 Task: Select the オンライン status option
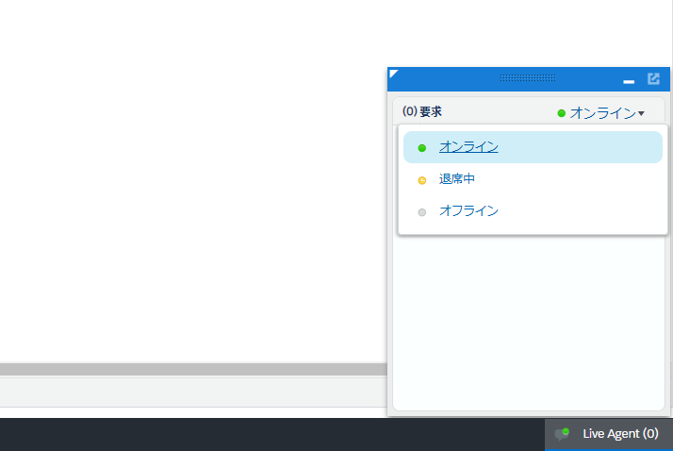coord(533,147)
